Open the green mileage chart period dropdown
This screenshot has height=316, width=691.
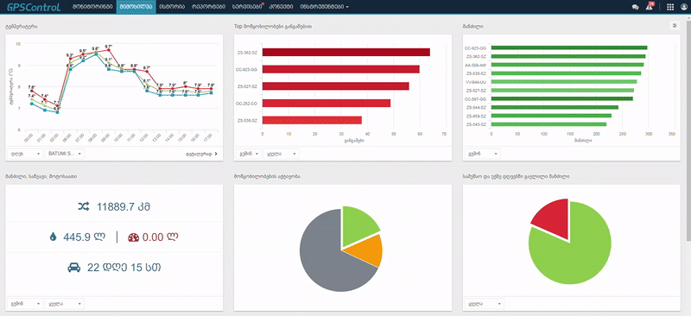(483, 154)
